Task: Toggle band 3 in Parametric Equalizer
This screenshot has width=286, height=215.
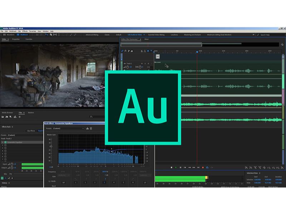Action: pyautogui.click(x=104, y=182)
